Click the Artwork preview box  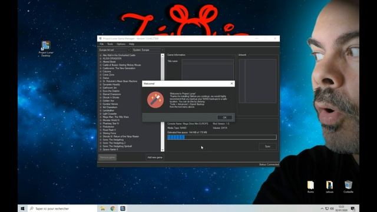click(257, 81)
